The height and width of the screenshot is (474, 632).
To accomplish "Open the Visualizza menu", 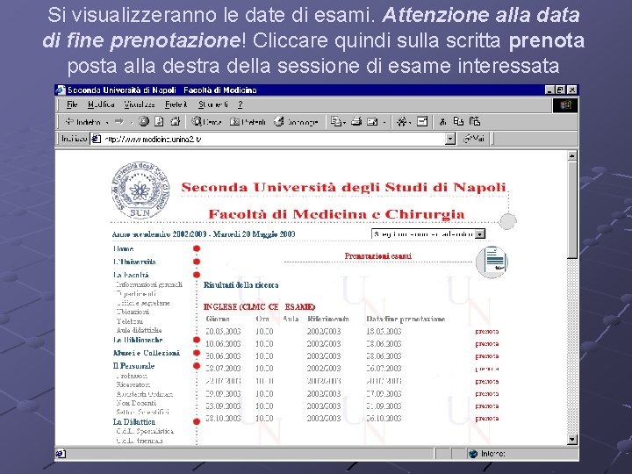I will (x=140, y=104).
